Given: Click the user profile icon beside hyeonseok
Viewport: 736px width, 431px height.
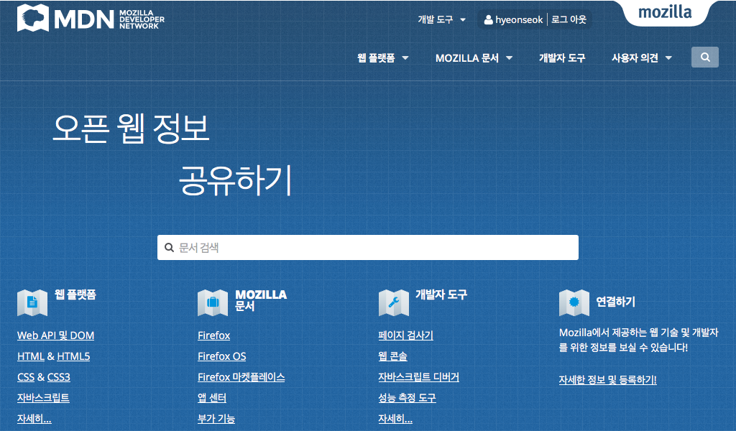Looking at the screenshot, I should [x=488, y=19].
